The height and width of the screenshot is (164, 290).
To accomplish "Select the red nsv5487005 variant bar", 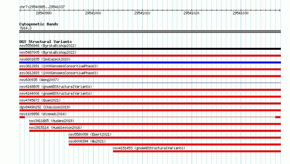I will click(150, 56).
